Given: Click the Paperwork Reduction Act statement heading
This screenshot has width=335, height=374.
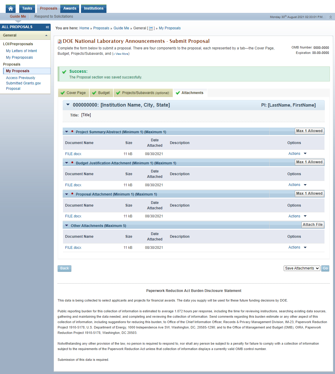Looking at the screenshot, I should coord(194,291).
